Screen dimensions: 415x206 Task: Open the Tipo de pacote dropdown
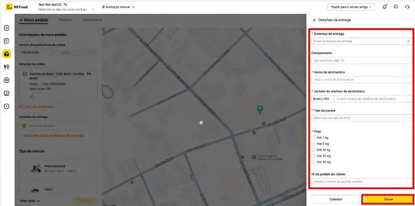tap(362, 118)
